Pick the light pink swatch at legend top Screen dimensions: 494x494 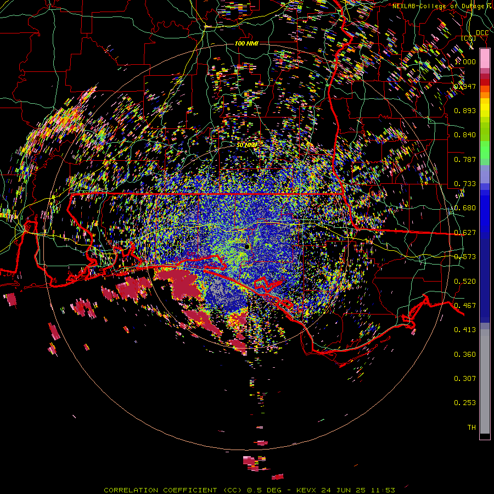click(x=485, y=59)
